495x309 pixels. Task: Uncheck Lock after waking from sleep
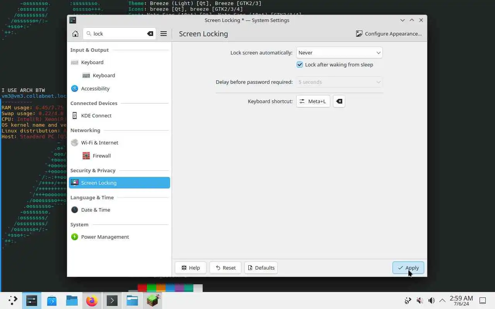click(x=300, y=65)
